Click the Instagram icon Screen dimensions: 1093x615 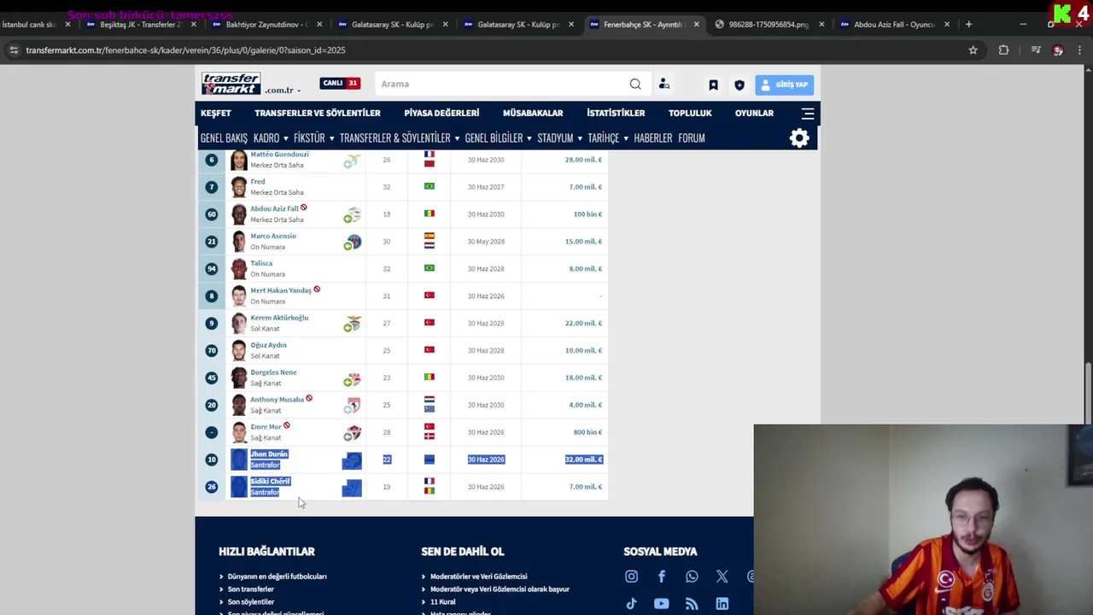click(x=631, y=577)
